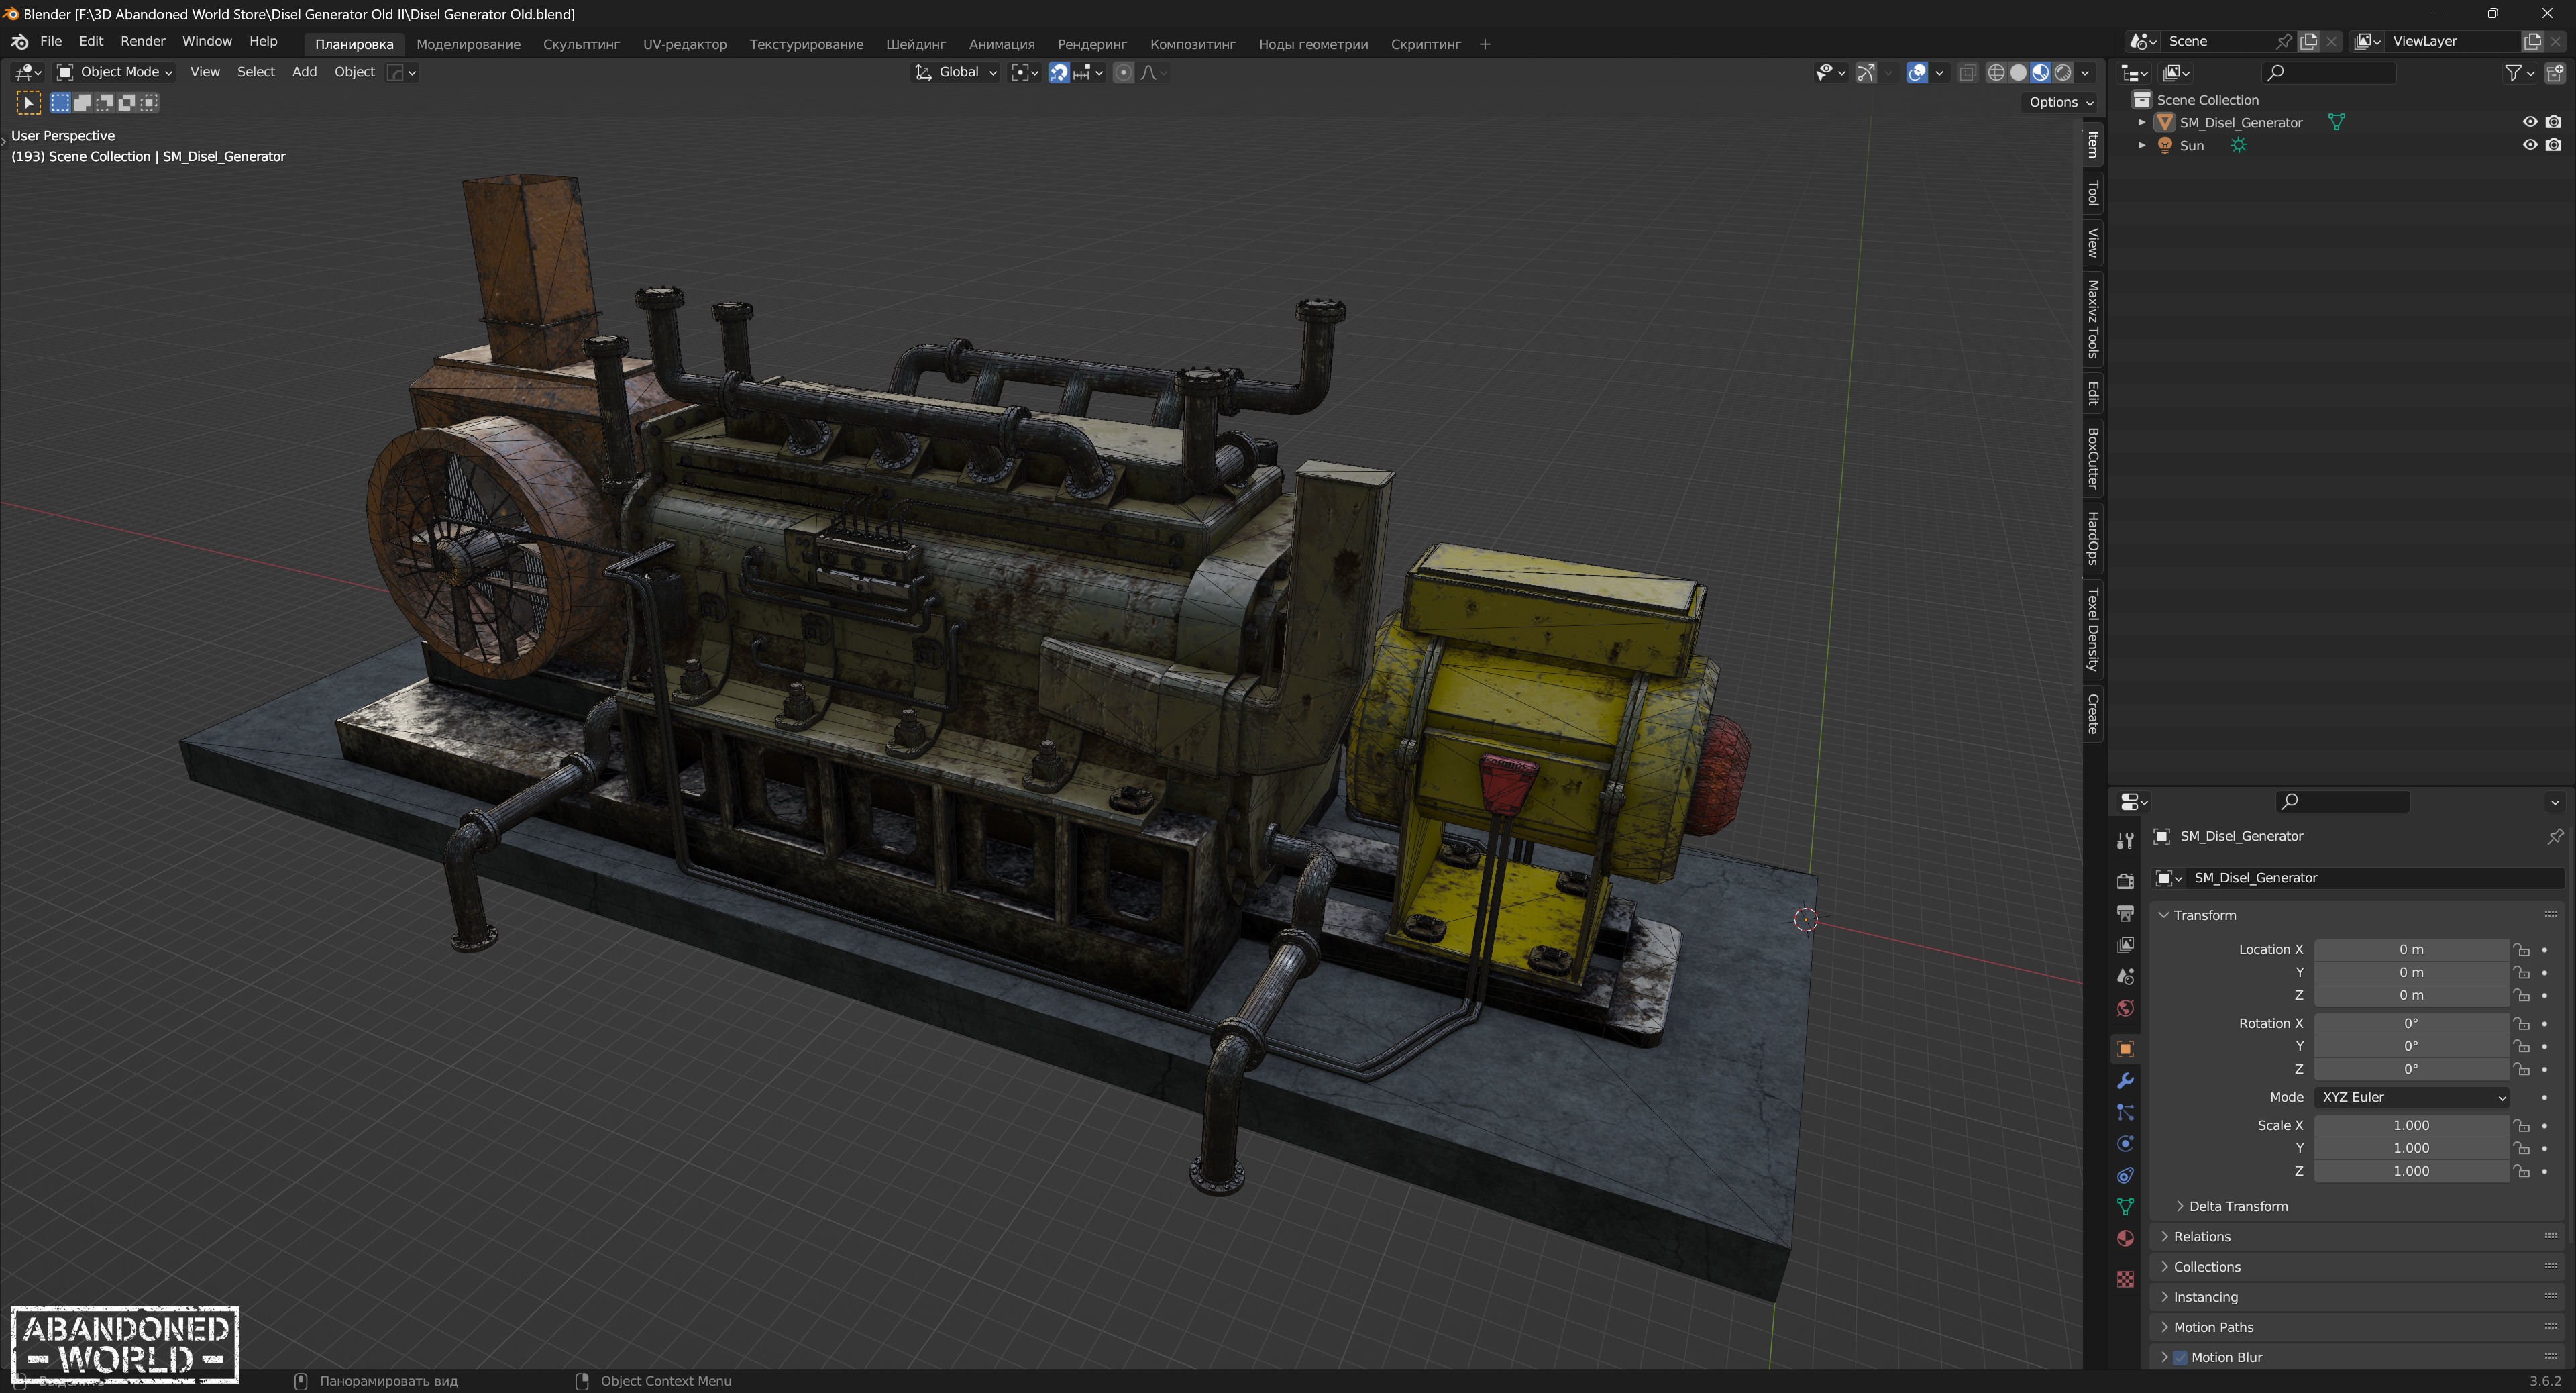Collapse the Transform panel
This screenshot has width=2576, height=1393.
pos(2164,915)
